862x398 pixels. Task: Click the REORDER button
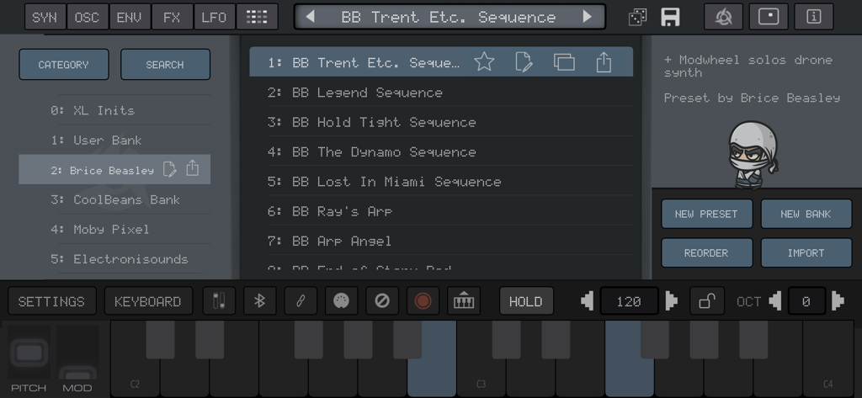point(706,253)
